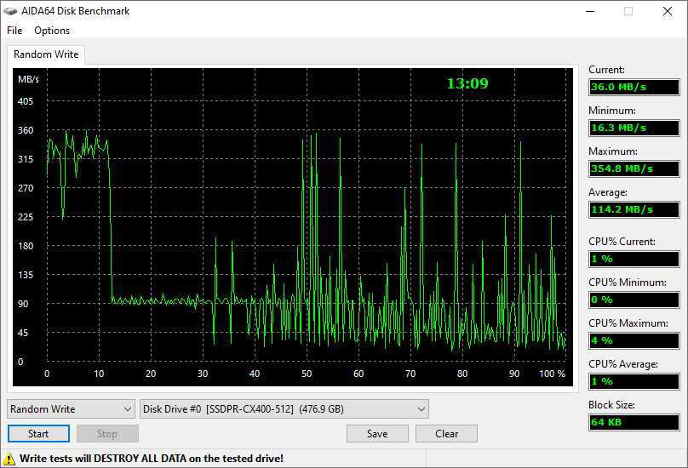Screen dimensions: 688x468
Task: Expand the Random Write test type dropdown
Action: [x=71, y=409]
